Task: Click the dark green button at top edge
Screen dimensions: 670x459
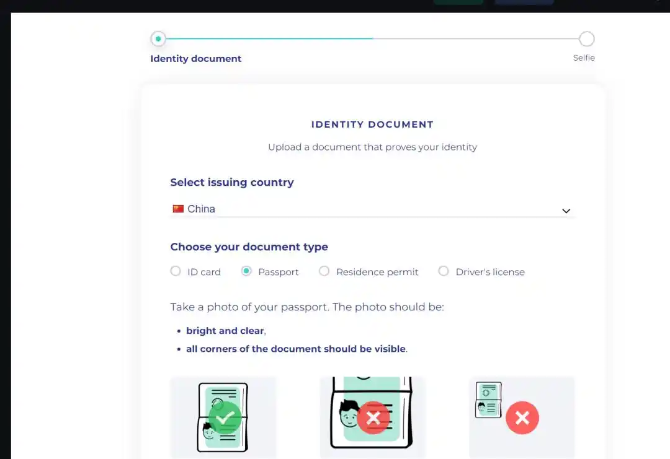Action: (458, 2)
